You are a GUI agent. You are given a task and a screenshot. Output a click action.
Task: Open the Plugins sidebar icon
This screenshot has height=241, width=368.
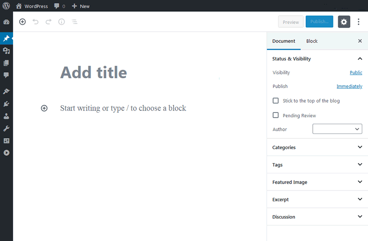click(x=6, y=104)
